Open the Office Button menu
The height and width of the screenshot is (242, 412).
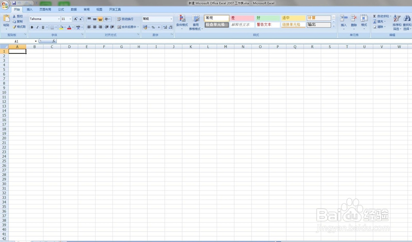pos(5,5)
